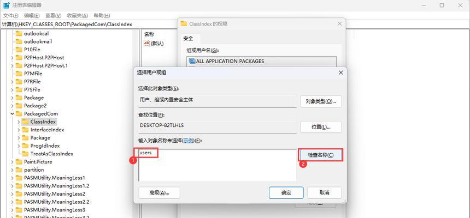470x218 pixels.
Task: Select the TreatAsClassIndex folder icon
Action: (x=25, y=154)
